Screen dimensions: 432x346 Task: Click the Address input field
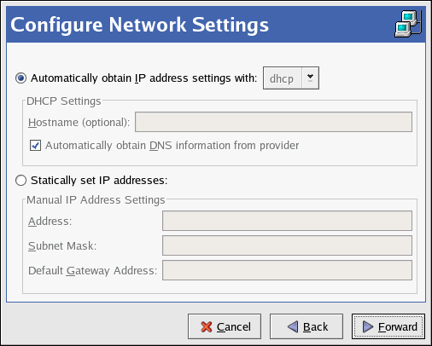(x=287, y=221)
